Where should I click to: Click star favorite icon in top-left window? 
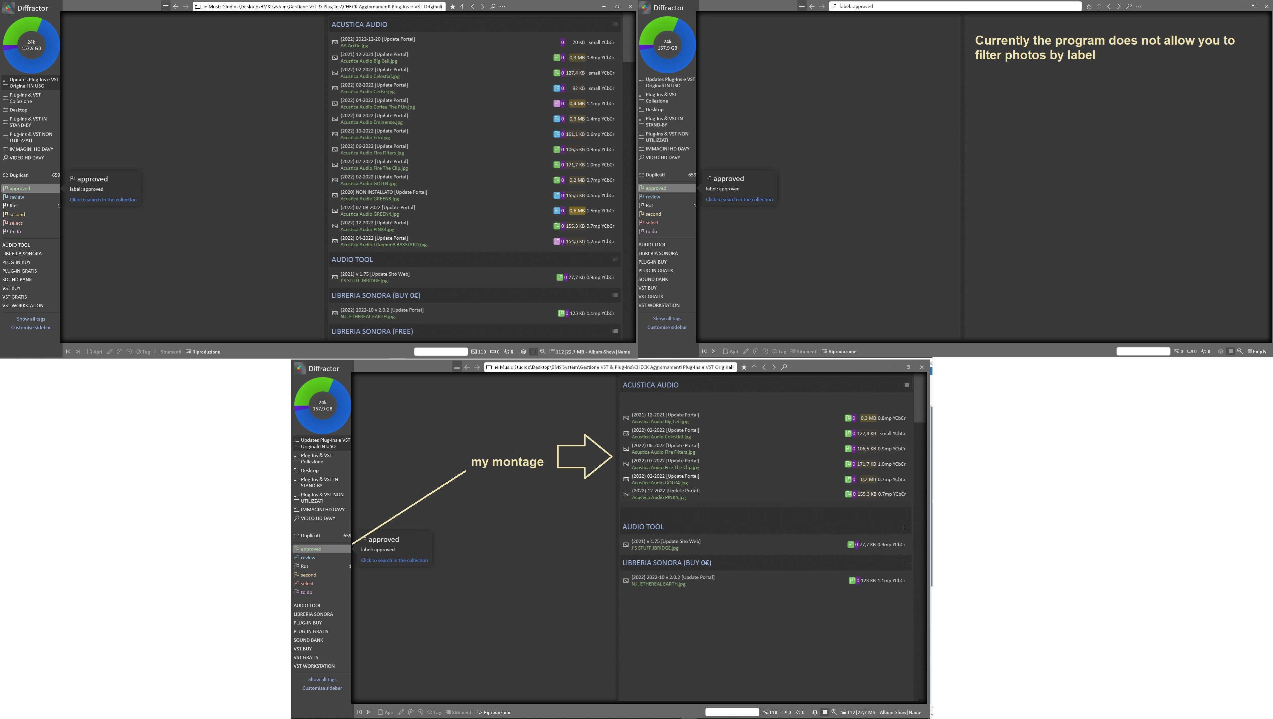point(453,6)
